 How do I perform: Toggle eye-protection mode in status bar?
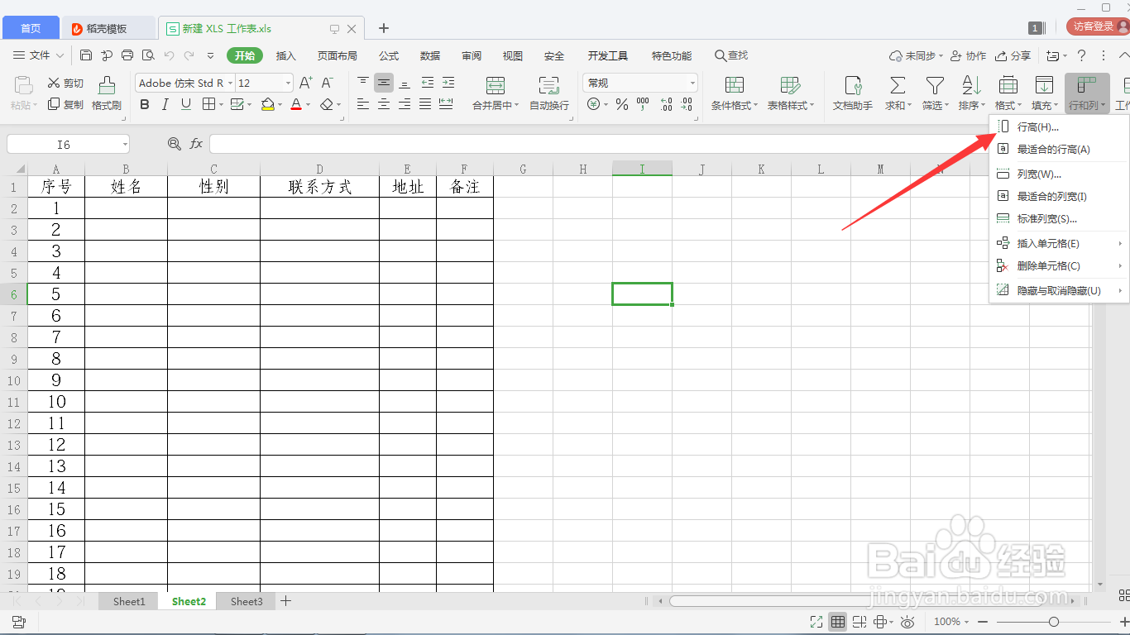click(x=907, y=622)
